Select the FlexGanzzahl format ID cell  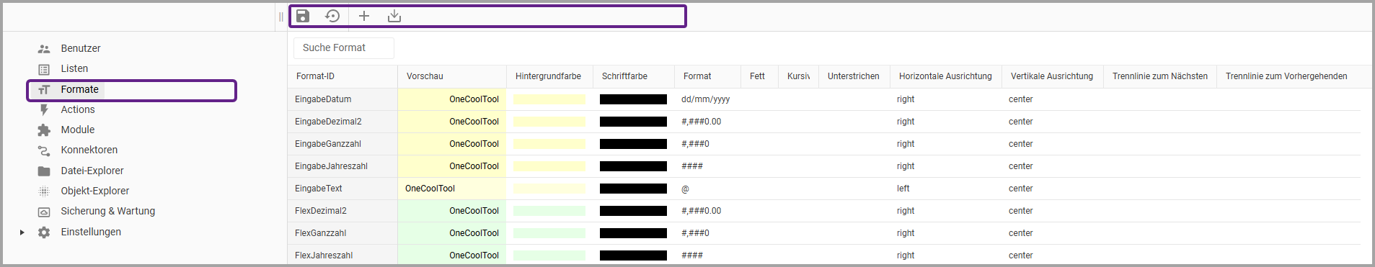click(x=342, y=233)
